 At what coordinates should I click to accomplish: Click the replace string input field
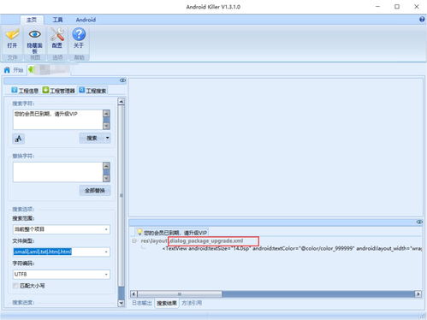pos(58,172)
